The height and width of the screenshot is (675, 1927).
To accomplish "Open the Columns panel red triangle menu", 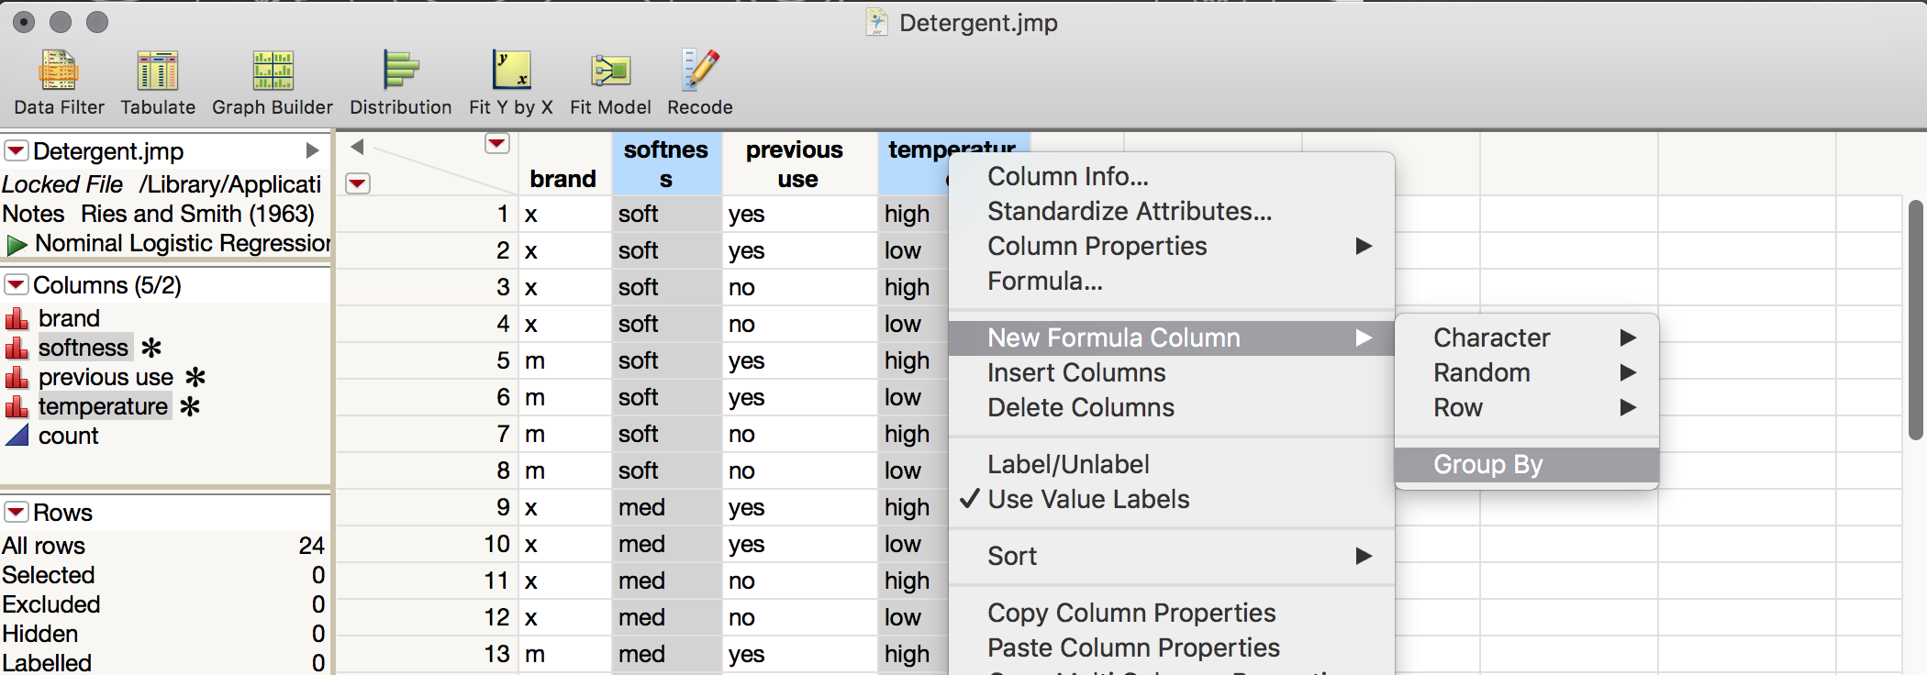I will [16, 285].
